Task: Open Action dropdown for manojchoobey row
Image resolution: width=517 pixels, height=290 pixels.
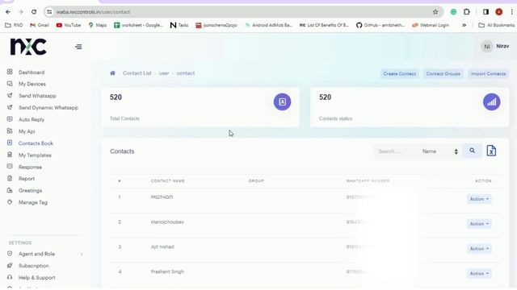Action: (479, 224)
